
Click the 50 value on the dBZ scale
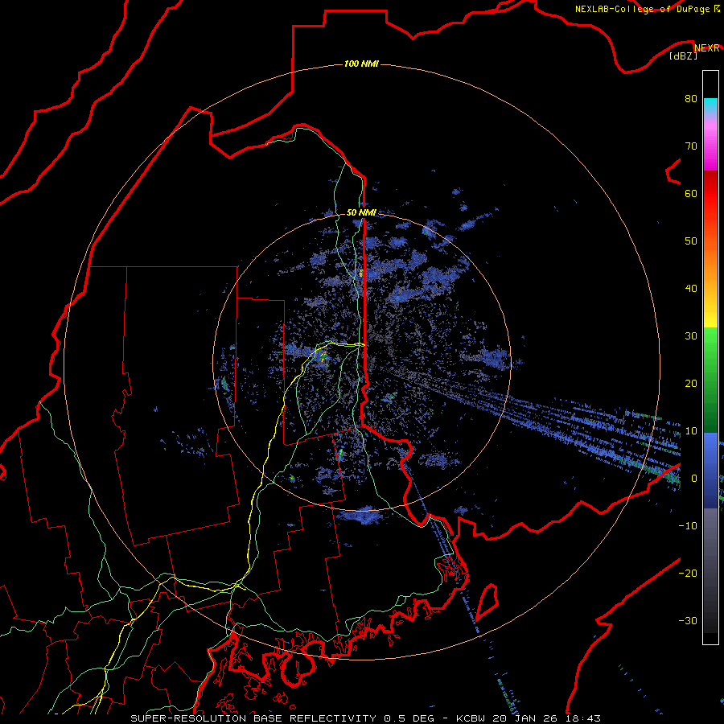(691, 241)
